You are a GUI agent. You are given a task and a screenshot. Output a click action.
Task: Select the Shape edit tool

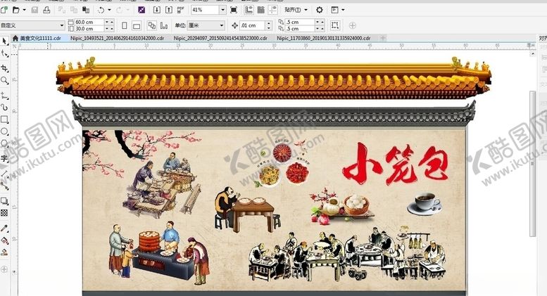[x=4, y=53]
